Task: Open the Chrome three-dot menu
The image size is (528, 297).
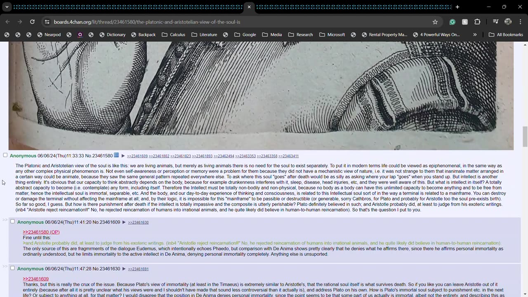Action: [520, 22]
